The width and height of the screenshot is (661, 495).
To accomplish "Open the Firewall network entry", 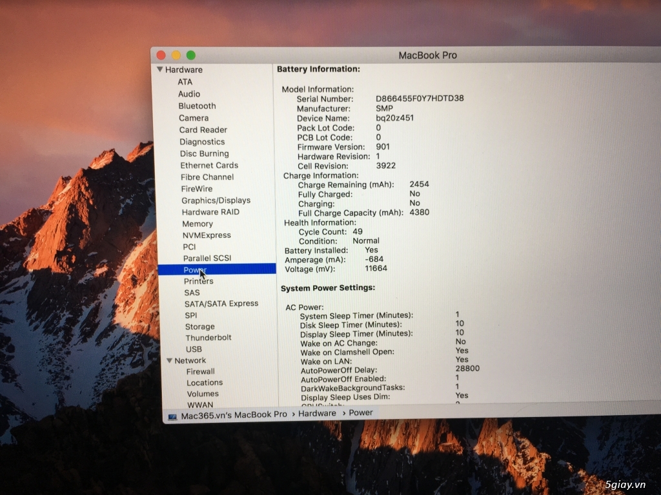I will point(200,372).
